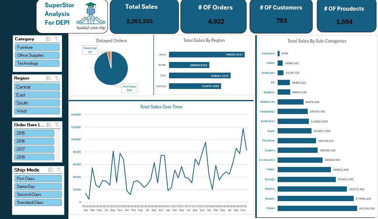The image size is (378, 219).
Task: Select the West bar showing 744293.5517
Action: (x=207, y=54)
